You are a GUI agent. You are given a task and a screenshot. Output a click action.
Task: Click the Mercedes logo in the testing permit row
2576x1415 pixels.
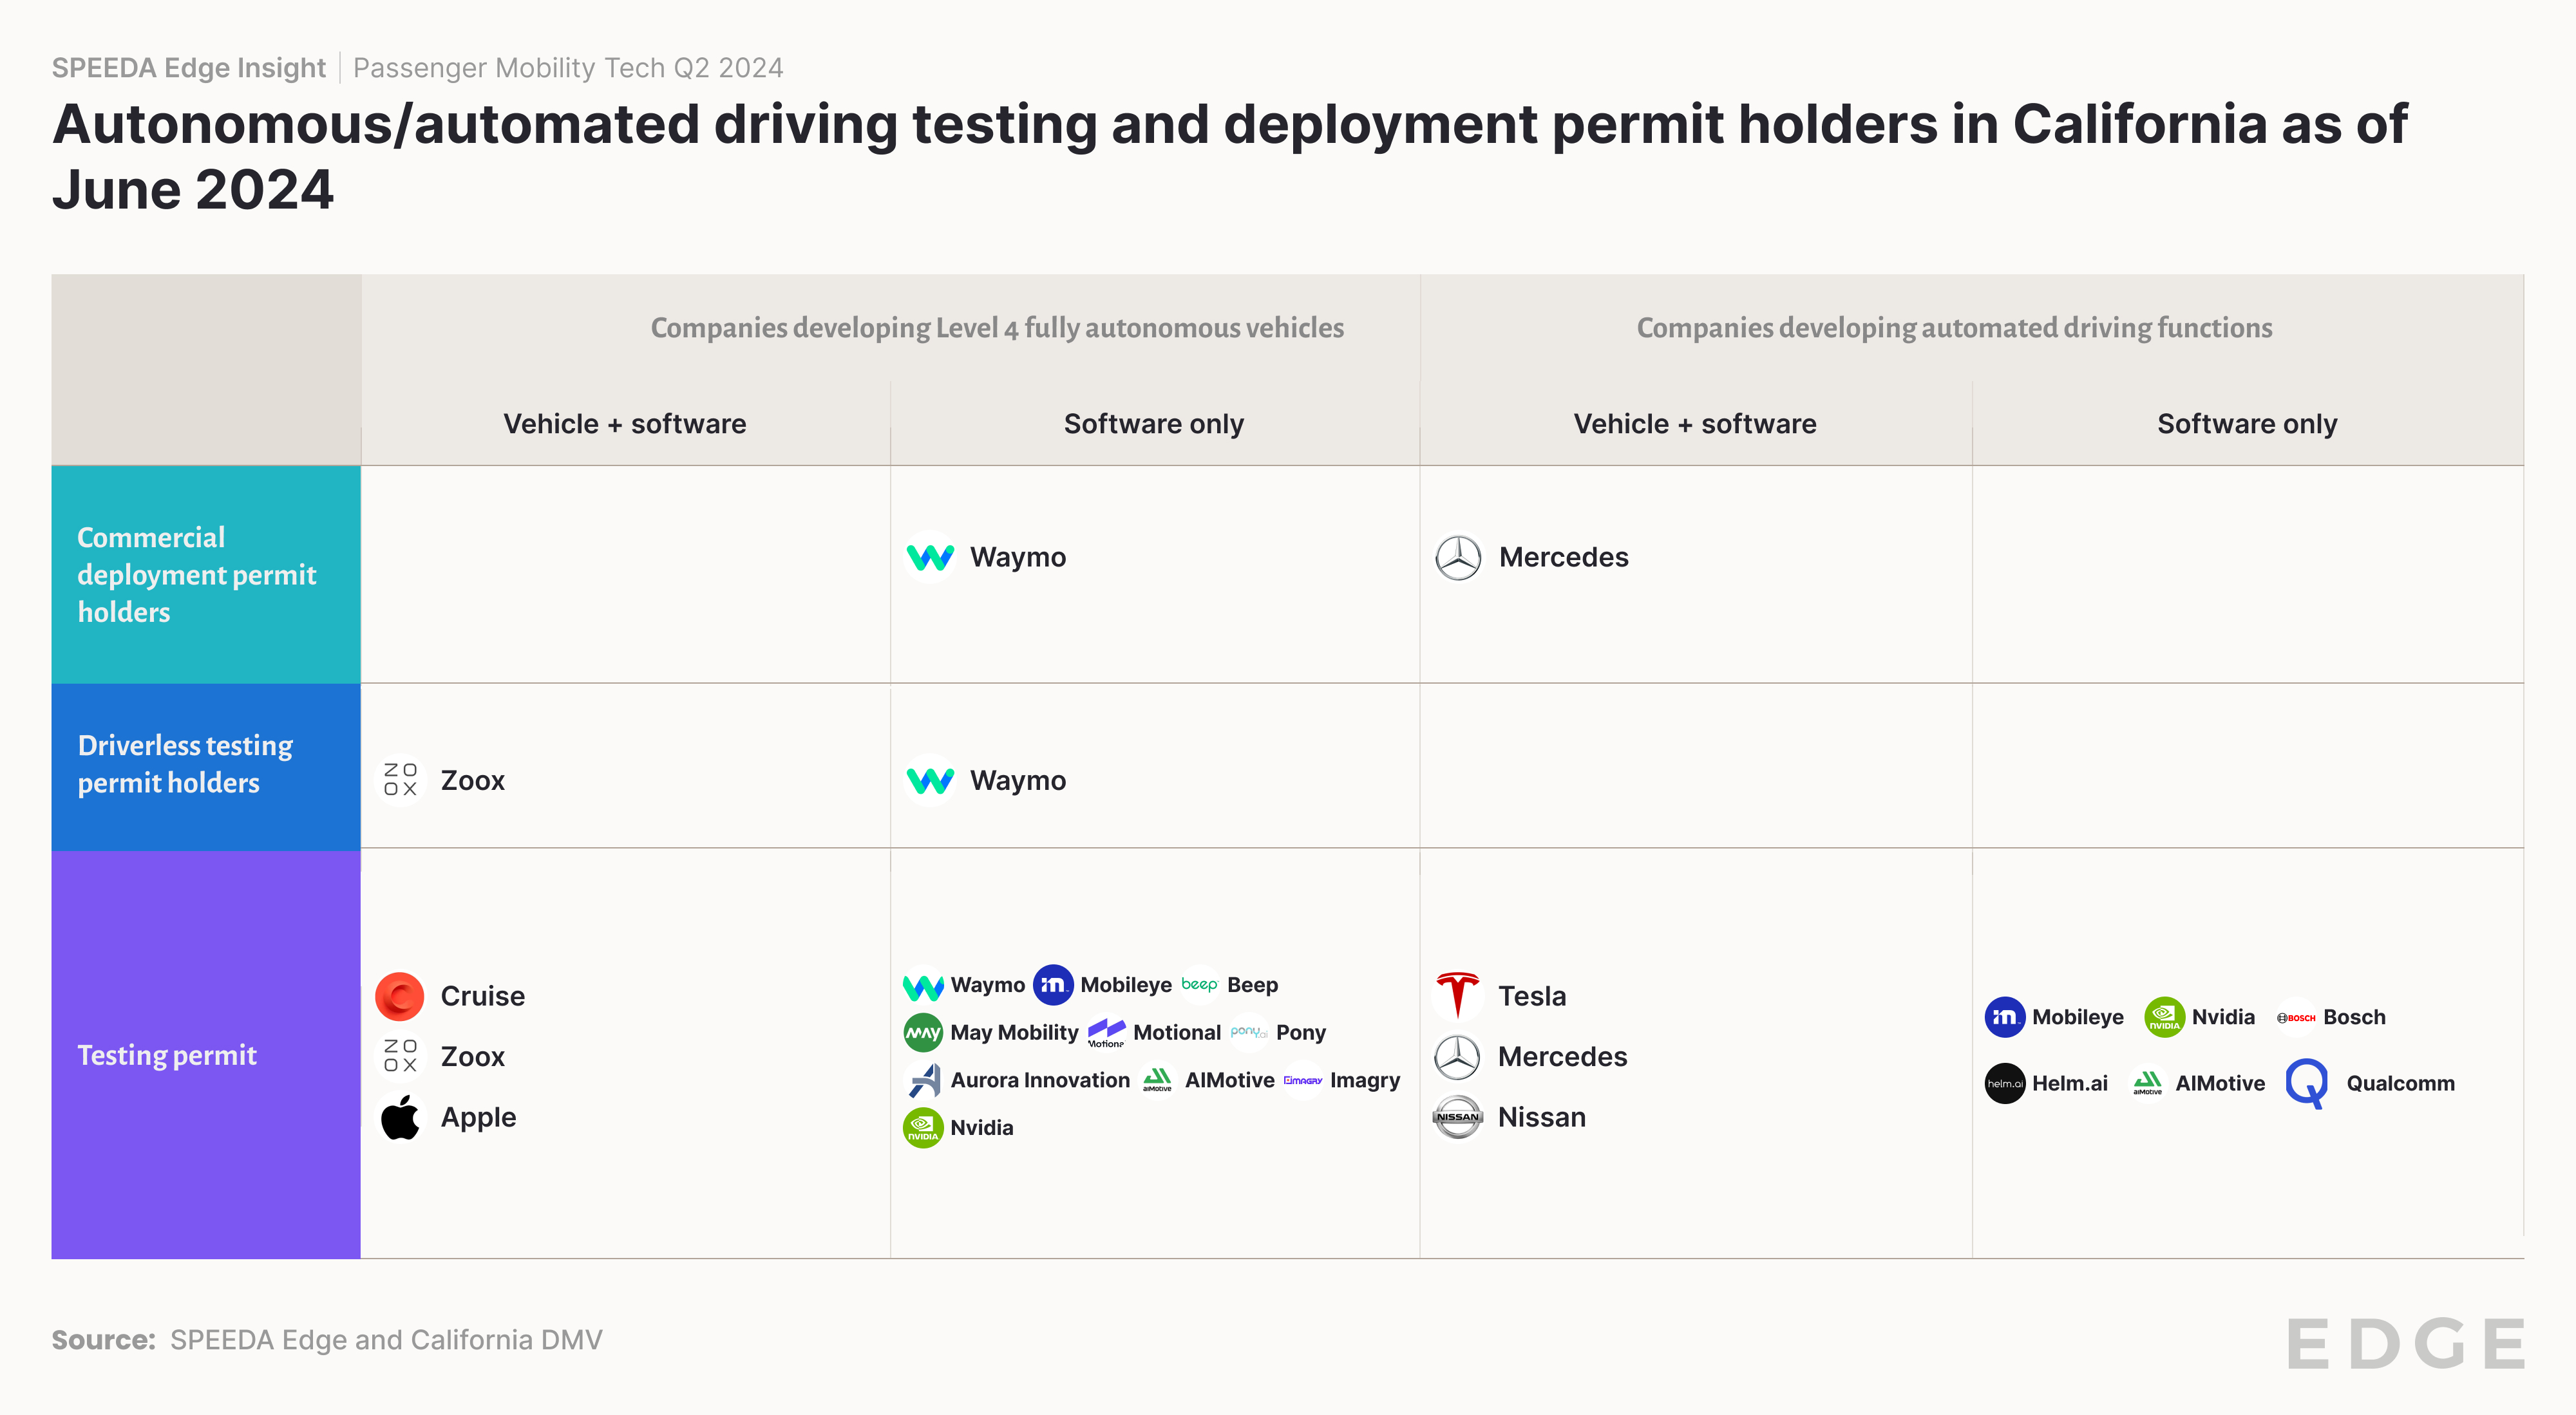(x=1458, y=1056)
